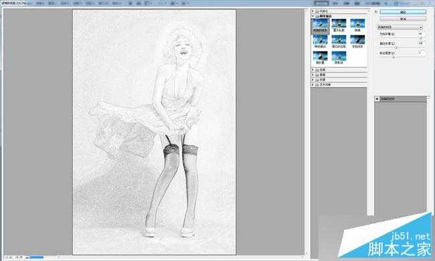The image size is (435, 261).
Task: Collapse the Brush Strokes filter folder
Action: [x=313, y=16]
